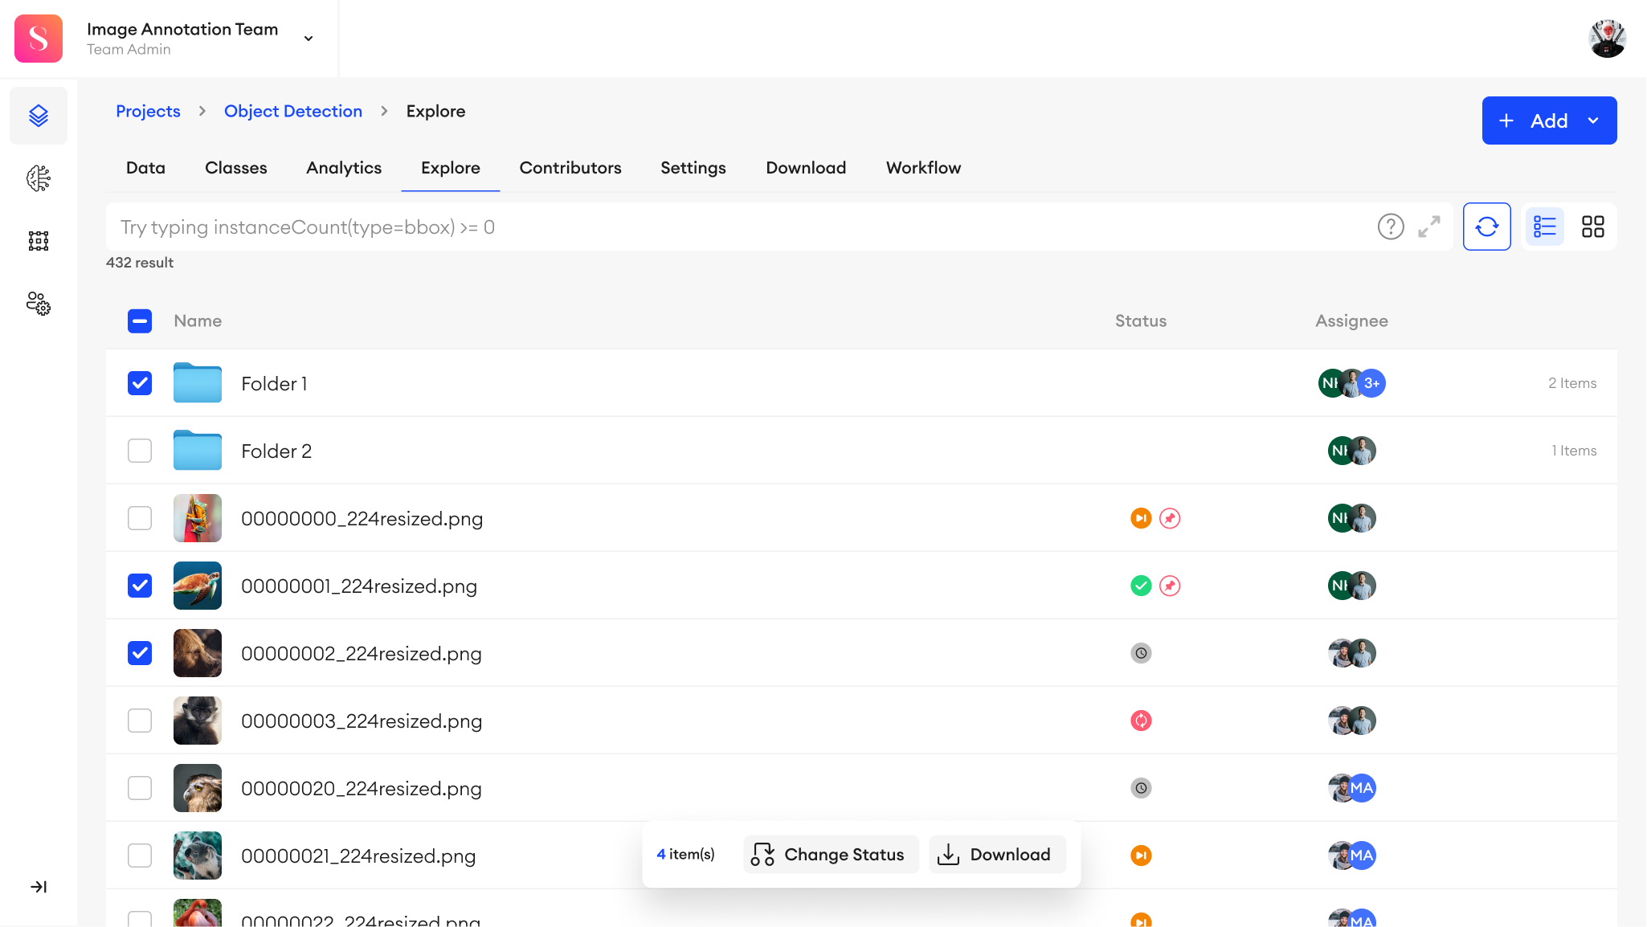Open the team settings sidebar icon
1647x927 pixels.
click(x=39, y=304)
